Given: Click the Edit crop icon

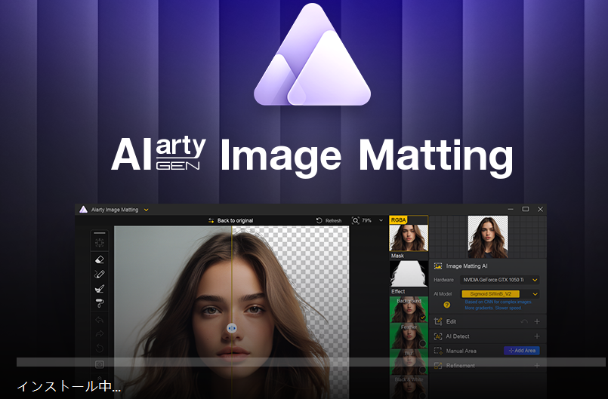Looking at the screenshot, I should click(438, 321).
